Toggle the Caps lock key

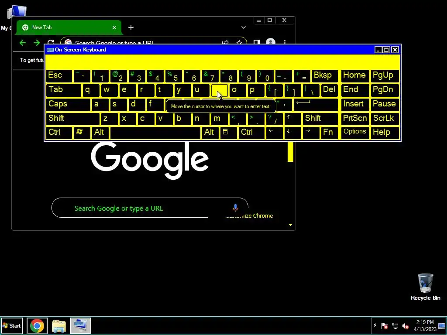pyautogui.click(x=68, y=104)
